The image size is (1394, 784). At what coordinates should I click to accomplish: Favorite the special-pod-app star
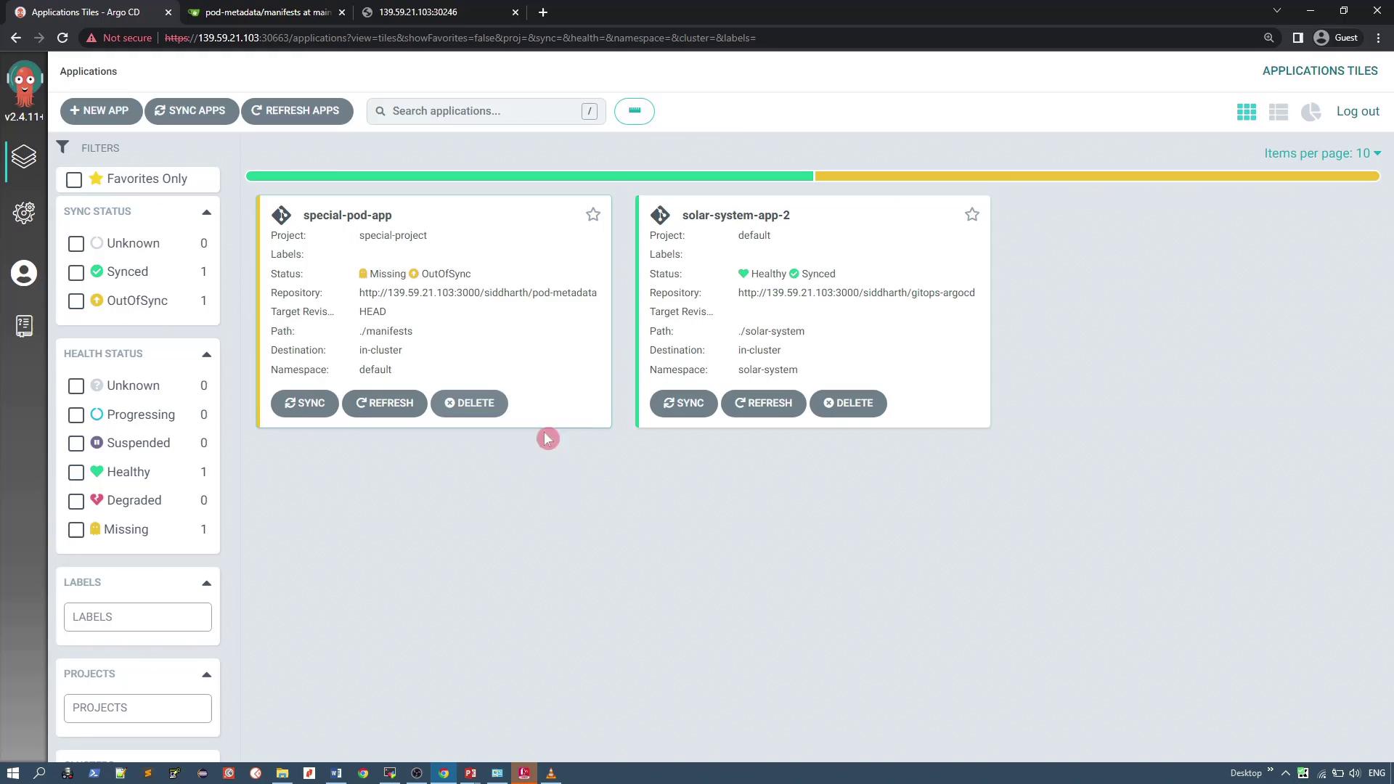click(593, 214)
